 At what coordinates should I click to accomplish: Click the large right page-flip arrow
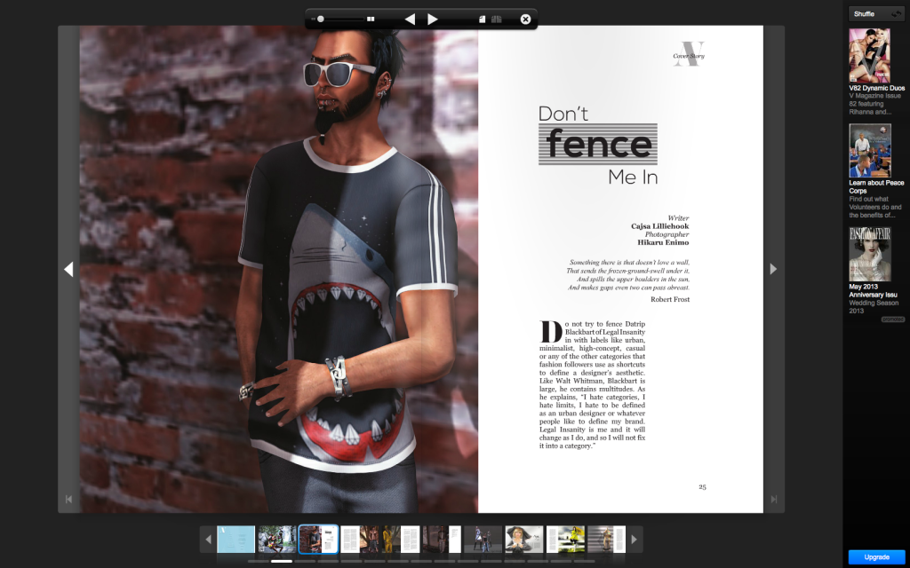click(775, 269)
